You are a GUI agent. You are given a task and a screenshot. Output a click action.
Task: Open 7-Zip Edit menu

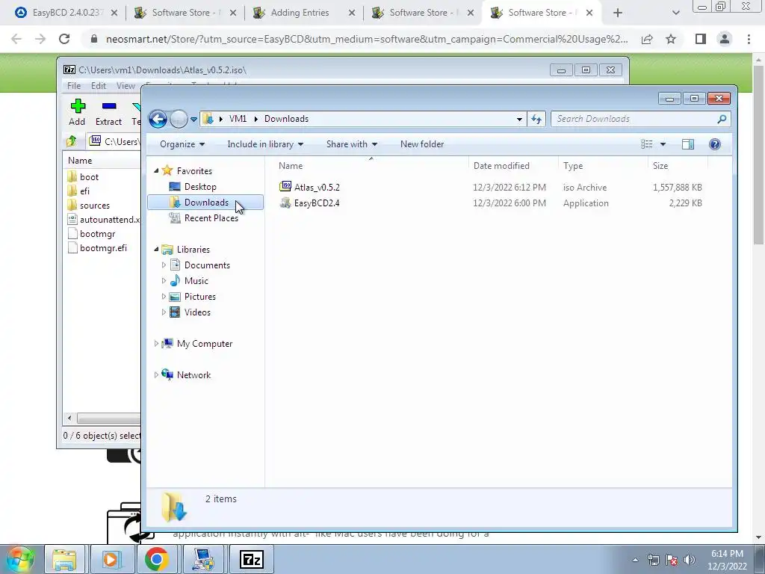pos(99,86)
